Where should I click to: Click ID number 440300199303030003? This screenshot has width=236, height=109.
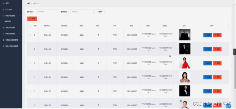point(165,63)
